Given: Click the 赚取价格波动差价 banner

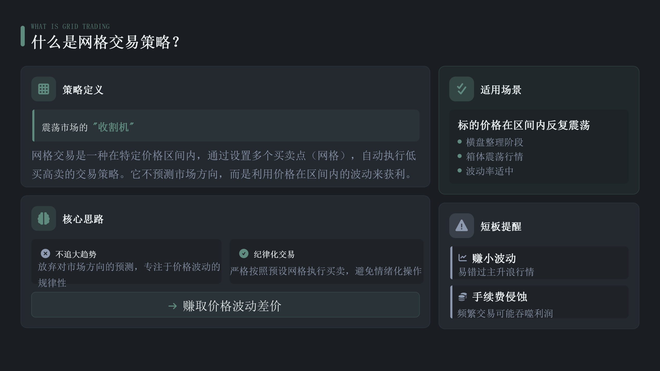Looking at the screenshot, I should (225, 305).
